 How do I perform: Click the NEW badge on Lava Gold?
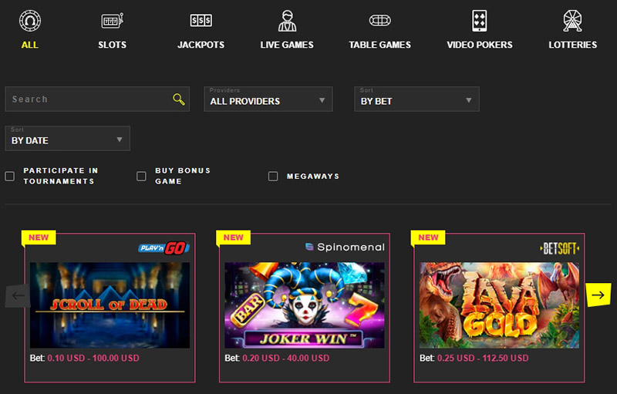(x=428, y=237)
